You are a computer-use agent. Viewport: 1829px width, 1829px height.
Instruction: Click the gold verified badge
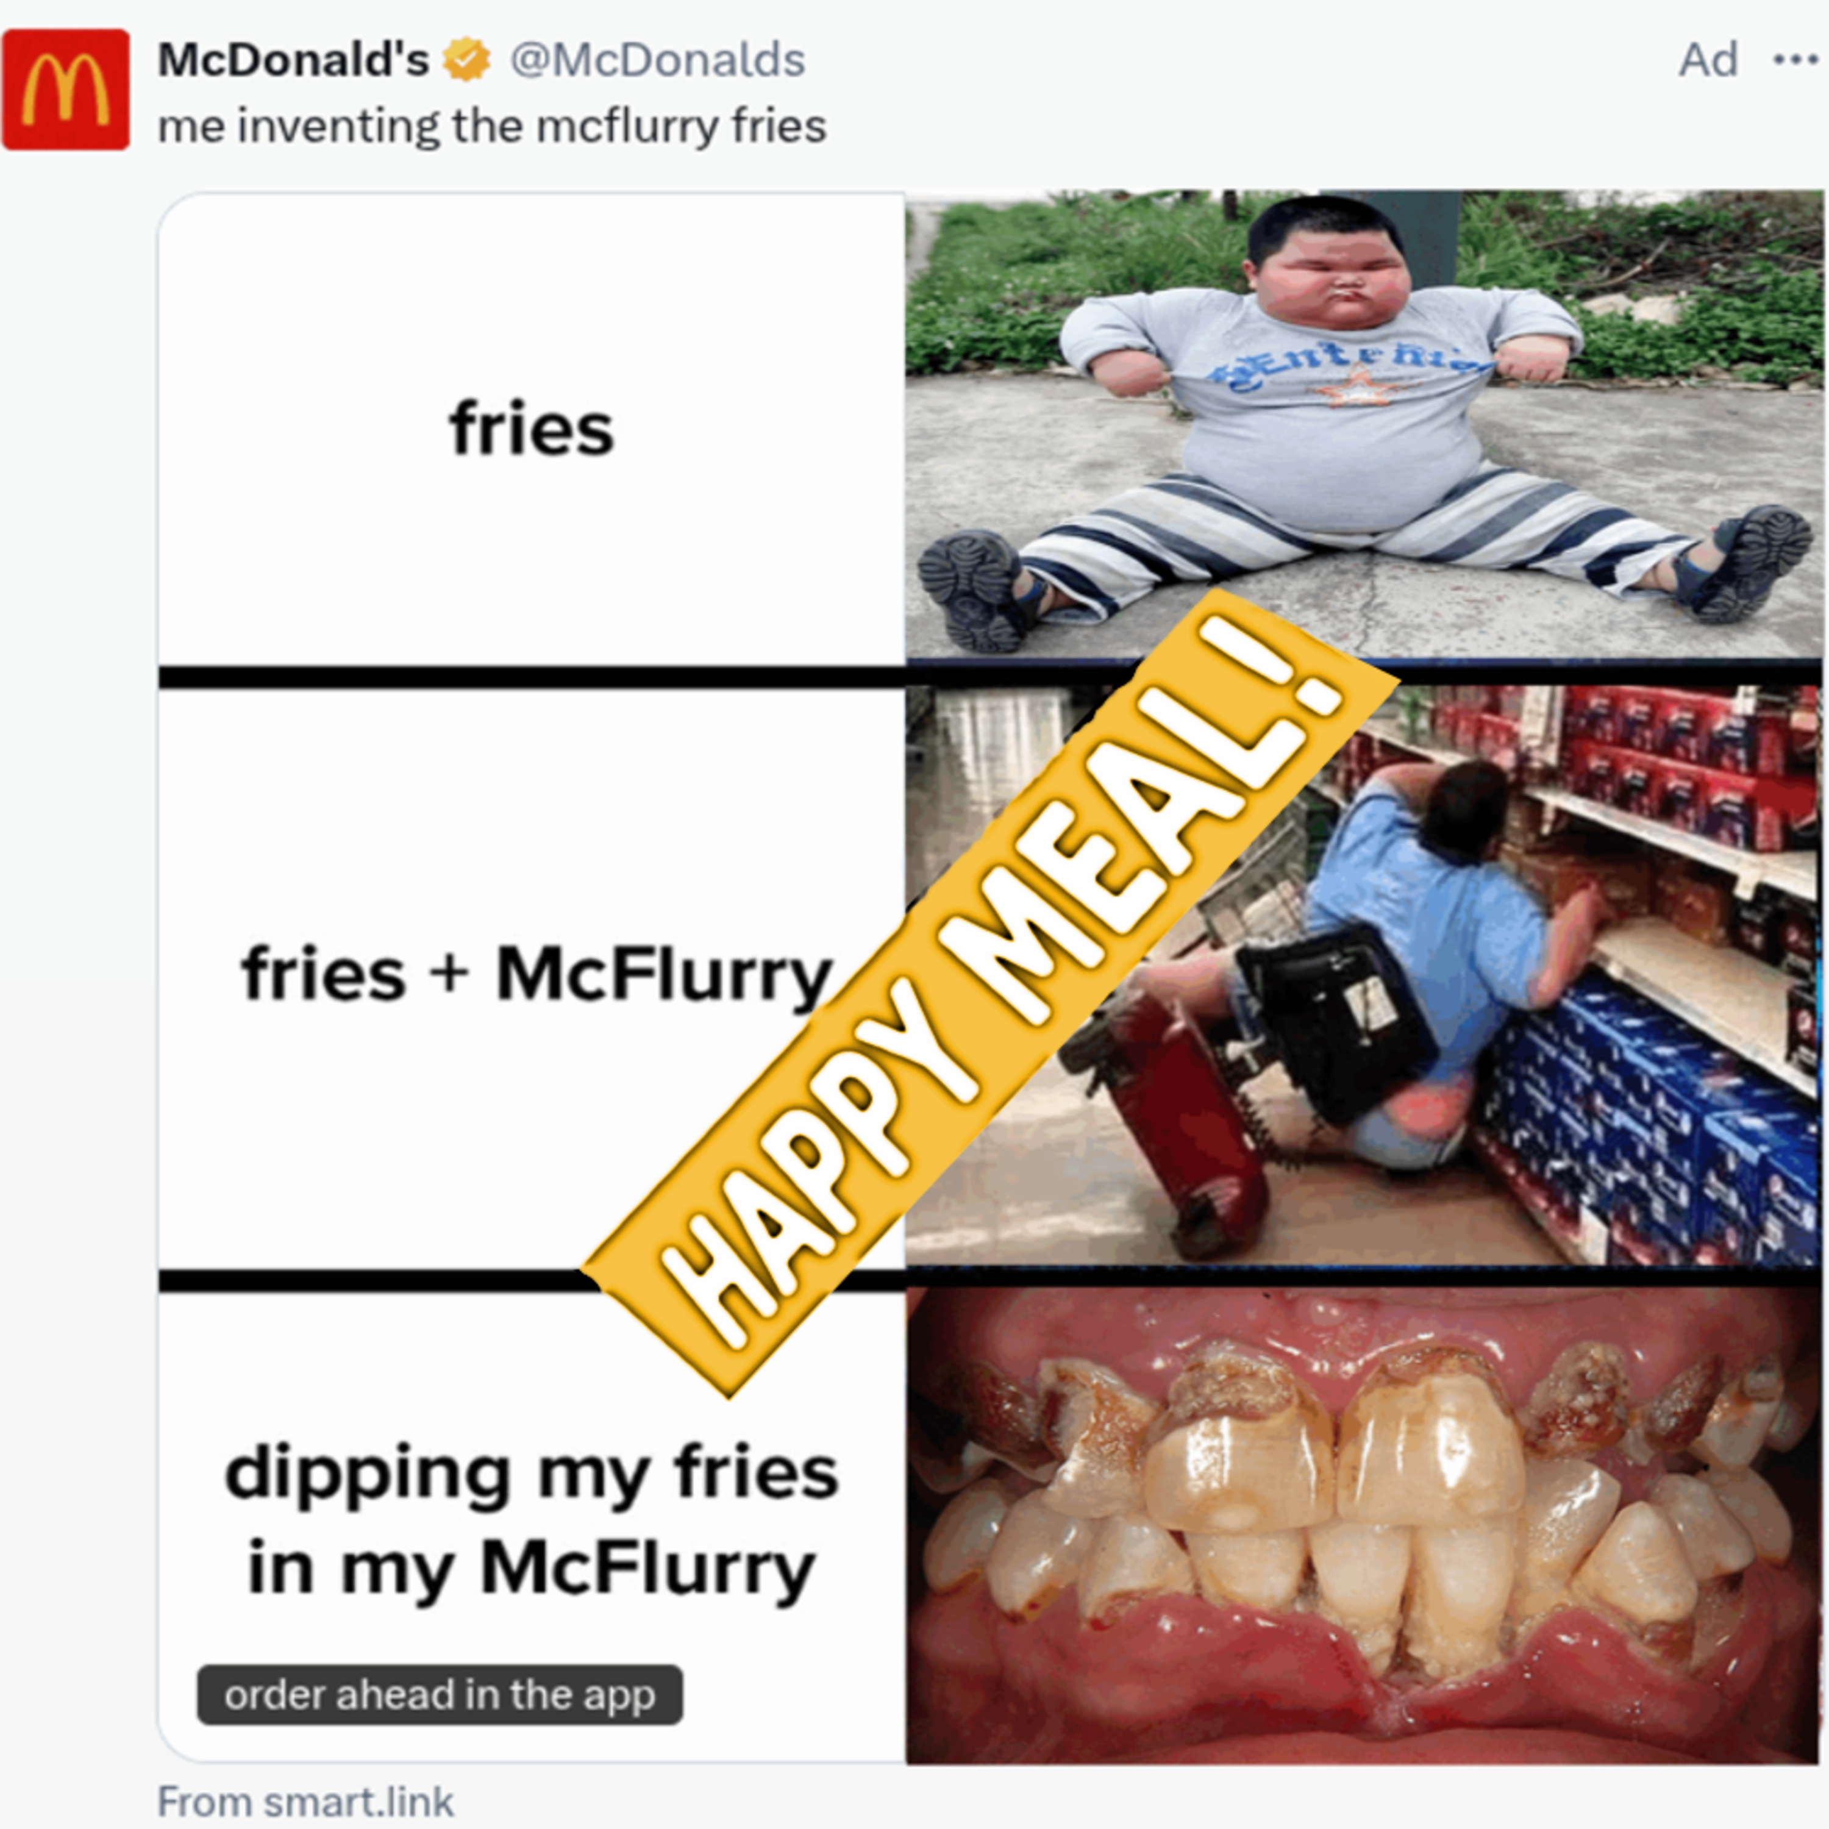click(x=467, y=60)
